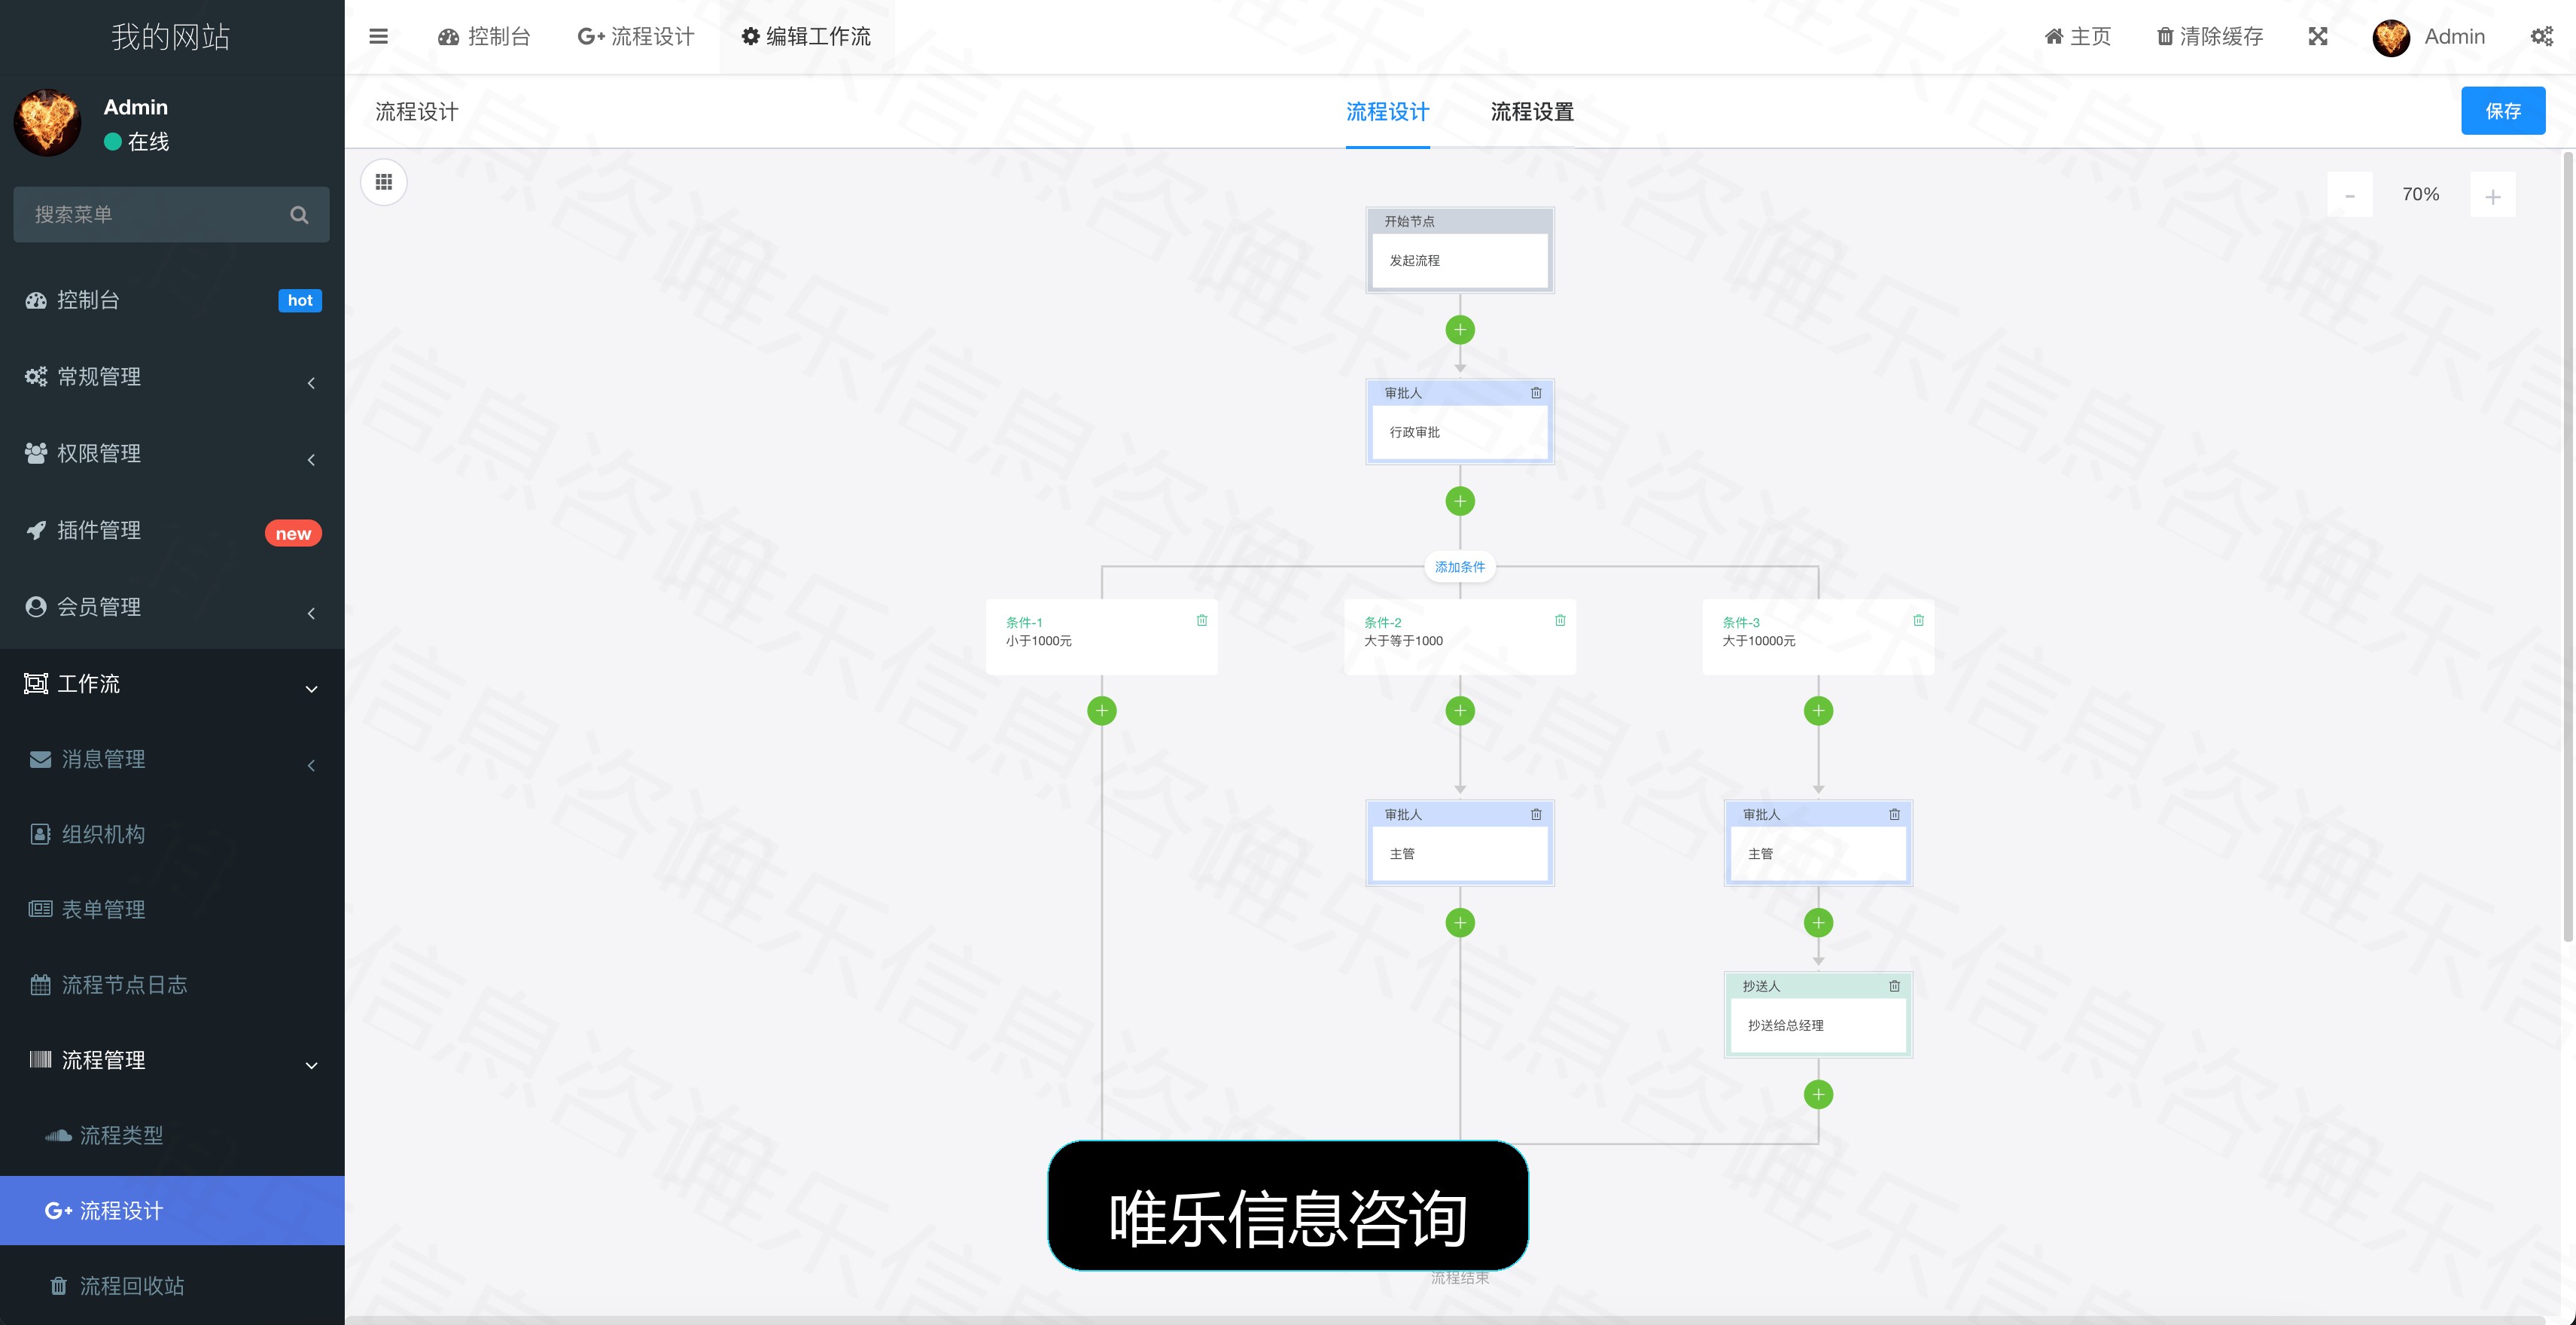The height and width of the screenshot is (1325, 2576).
Task: Collapse 流程管理 submenu
Action: click(172, 1060)
